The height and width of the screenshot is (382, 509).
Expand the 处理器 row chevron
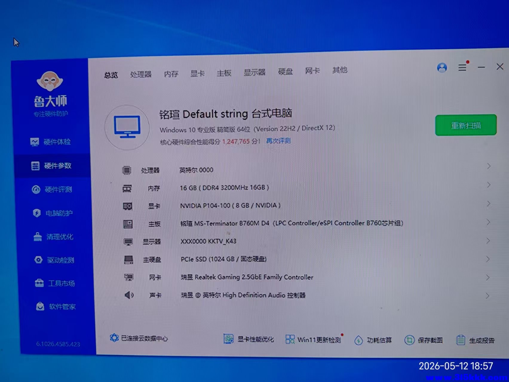[x=489, y=166]
